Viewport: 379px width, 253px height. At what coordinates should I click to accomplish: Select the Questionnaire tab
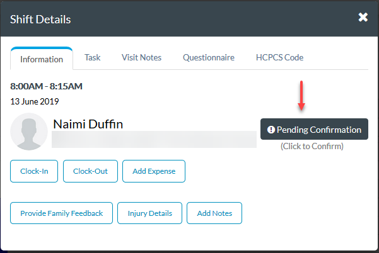point(209,57)
